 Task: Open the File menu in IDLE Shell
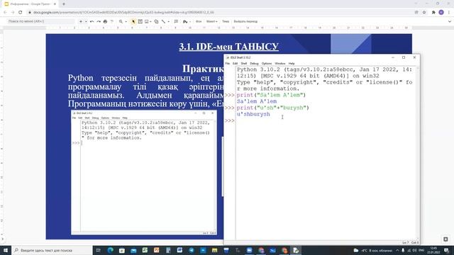pyautogui.click(x=228, y=63)
